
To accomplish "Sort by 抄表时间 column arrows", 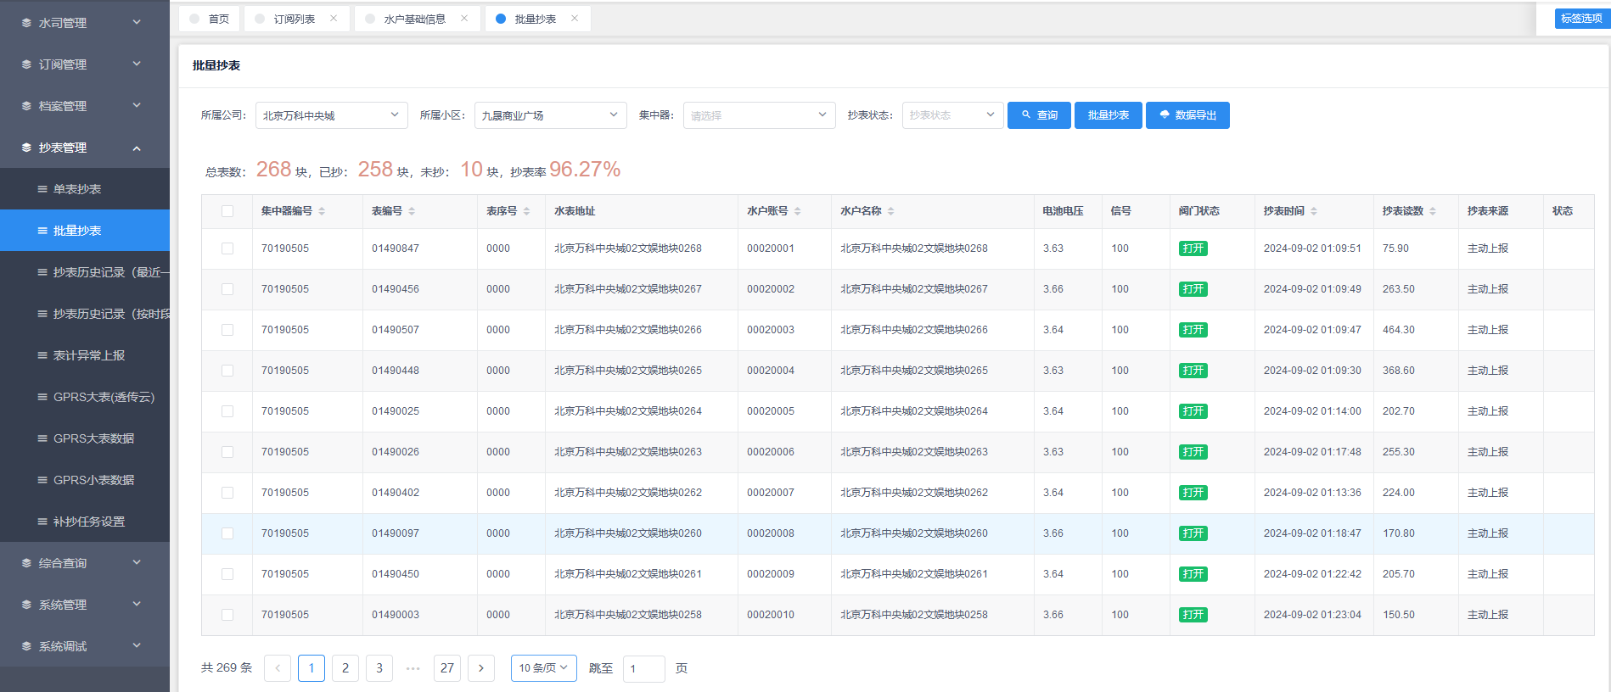I will pyautogui.click(x=1314, y=211).
